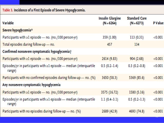Click Confirmed nonsevere symptomatic hypoglycemia heading
This screenshot has width=164, height=123.
click(x=37, y=52)
